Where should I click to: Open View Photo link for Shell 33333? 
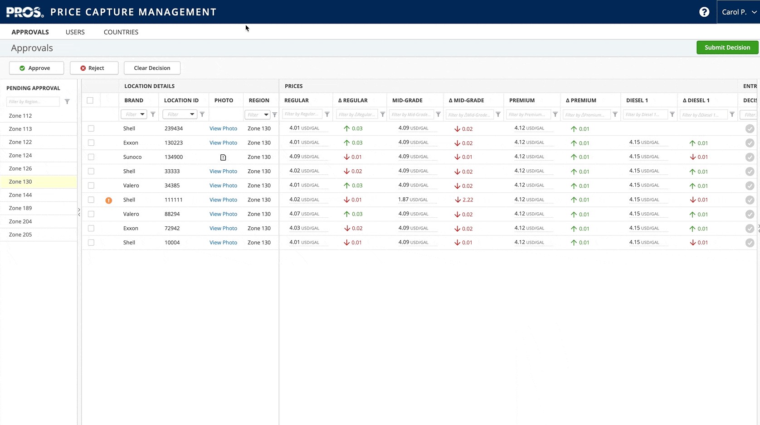(x=223, y=172)
